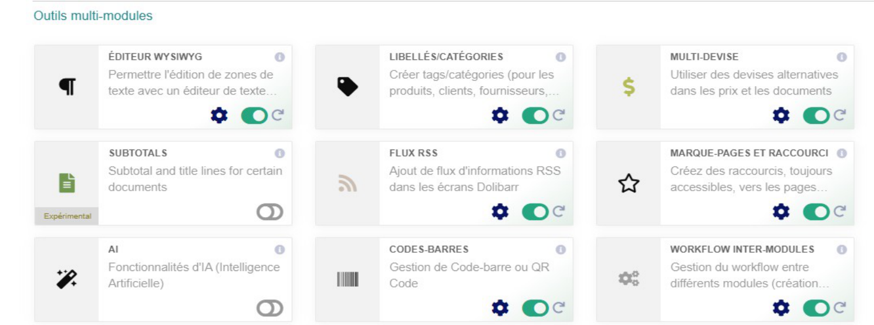This screenshot has width=874, height=325.
Task: Click info icon on AI module card
Action: [279, 249]
